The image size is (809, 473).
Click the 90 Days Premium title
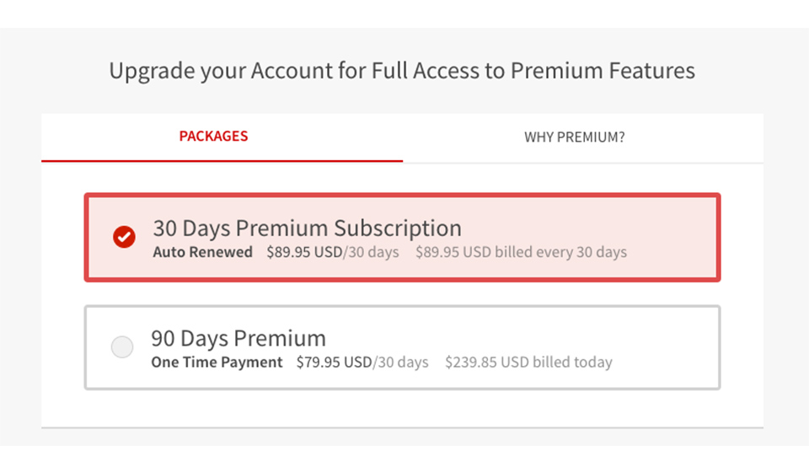[x=238, y=339]
